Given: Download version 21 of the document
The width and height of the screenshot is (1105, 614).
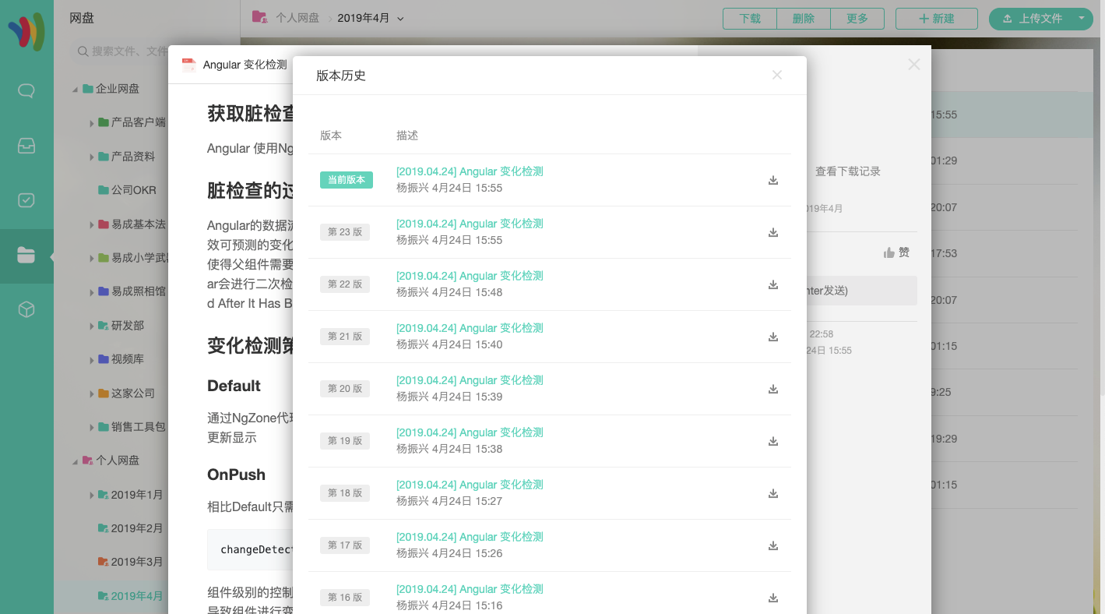Looking at the screenshot, I should 773,337.
